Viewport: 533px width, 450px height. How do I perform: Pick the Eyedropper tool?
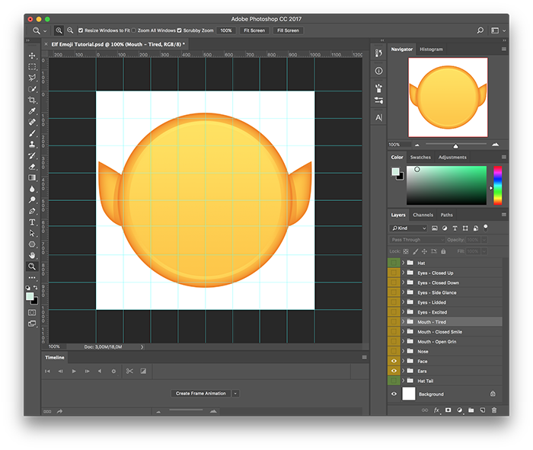point(32,111)
